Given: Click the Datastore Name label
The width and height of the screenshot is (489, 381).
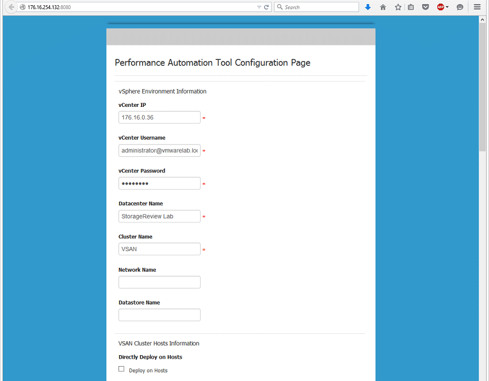Looking at the screenshot, I should point(139,302).
